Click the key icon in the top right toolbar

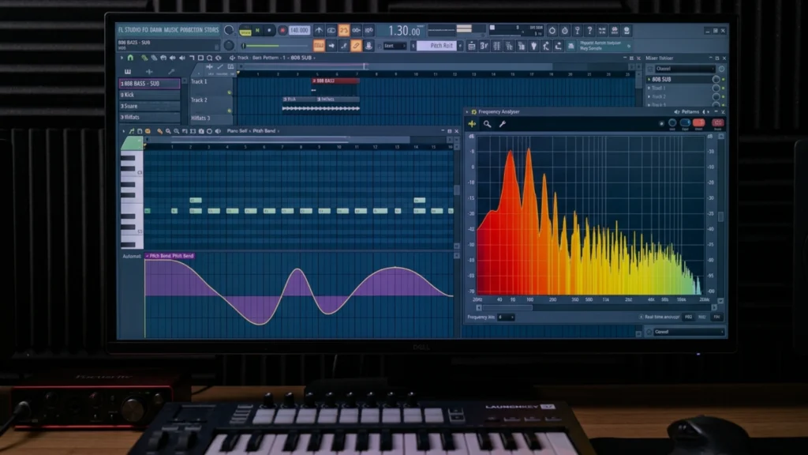(x=578, y=31)
